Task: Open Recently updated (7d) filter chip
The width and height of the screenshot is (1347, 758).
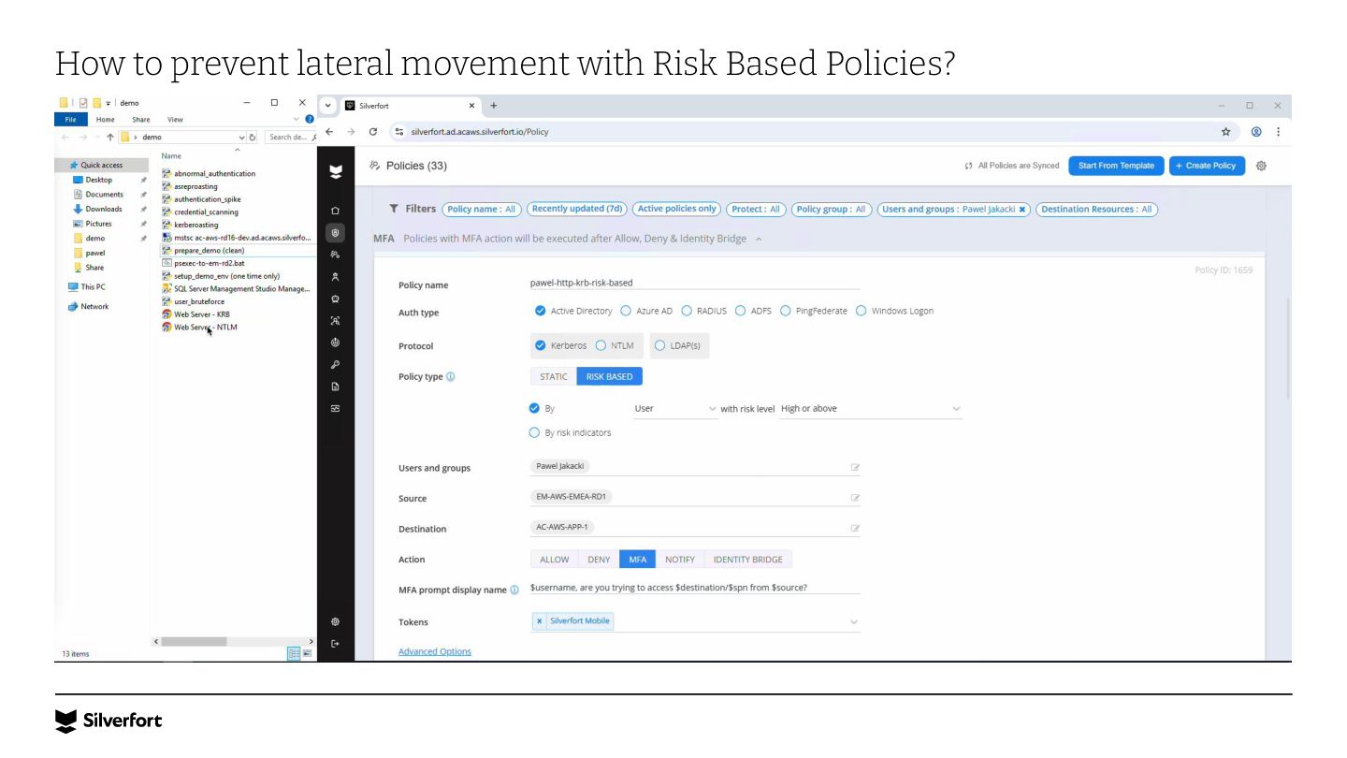Action: click(577, 210)
